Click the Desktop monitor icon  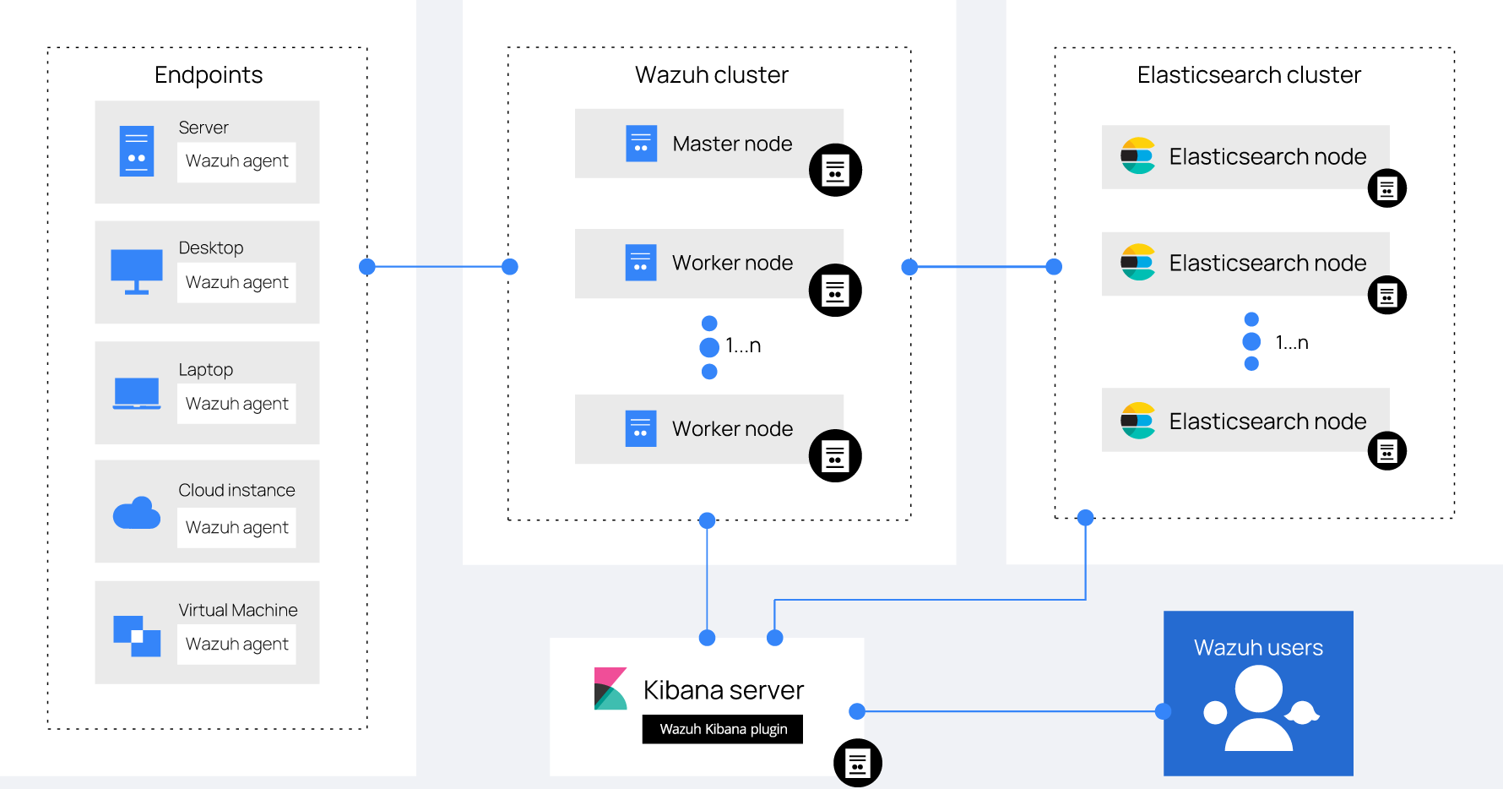pyautogui.click(x=137, y=272)
